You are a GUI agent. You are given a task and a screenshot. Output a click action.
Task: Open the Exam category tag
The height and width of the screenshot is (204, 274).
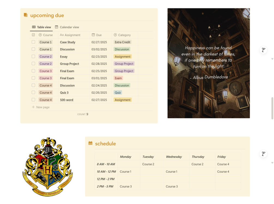point(118,78)
